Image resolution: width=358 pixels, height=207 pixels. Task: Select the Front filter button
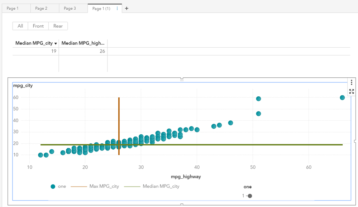(x=38, y=26)
